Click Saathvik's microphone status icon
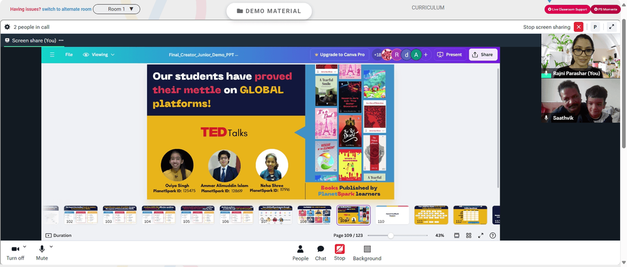Image resolution: width=627 pixels, height=267 pixels. 546,118
